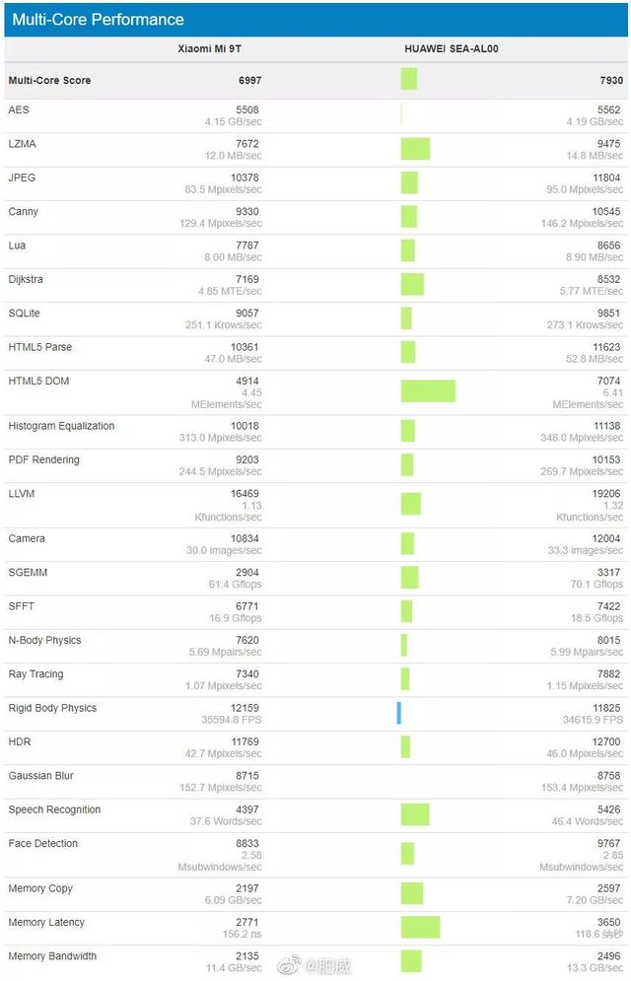Click the Histogram Equalization row label
Viewport: 631px width, 981px height.
61,426
